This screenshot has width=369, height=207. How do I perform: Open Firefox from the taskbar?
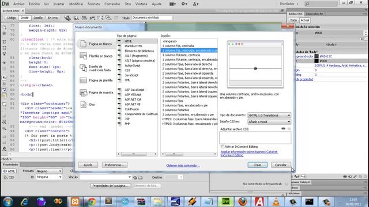click(x=242, y=202)
